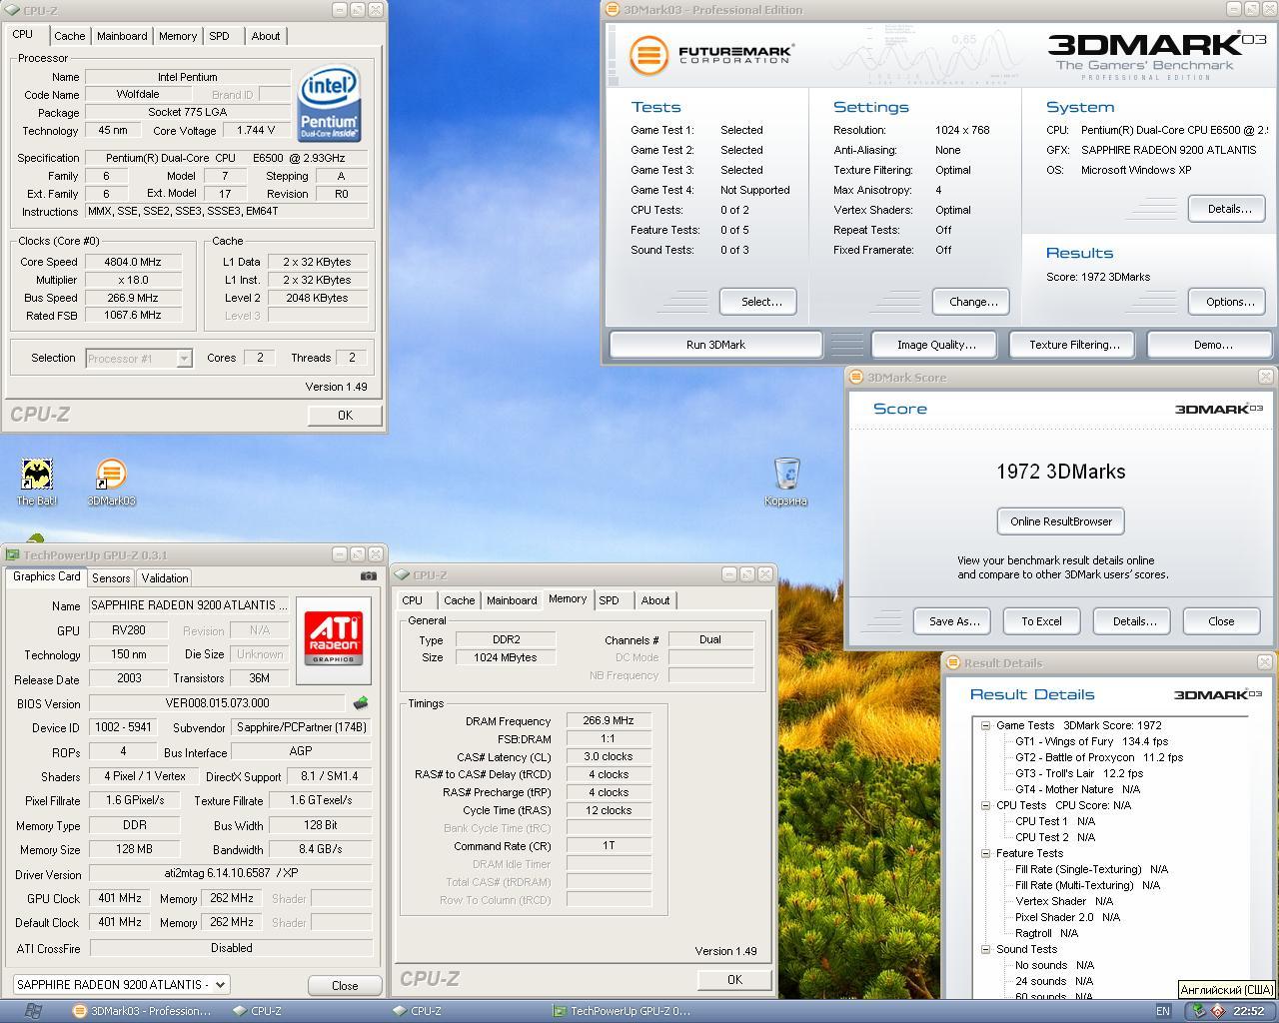Click Change... under Settings
This screenshot has width=1279, height=1023.
pyautogui.click(x=972, y=302)
